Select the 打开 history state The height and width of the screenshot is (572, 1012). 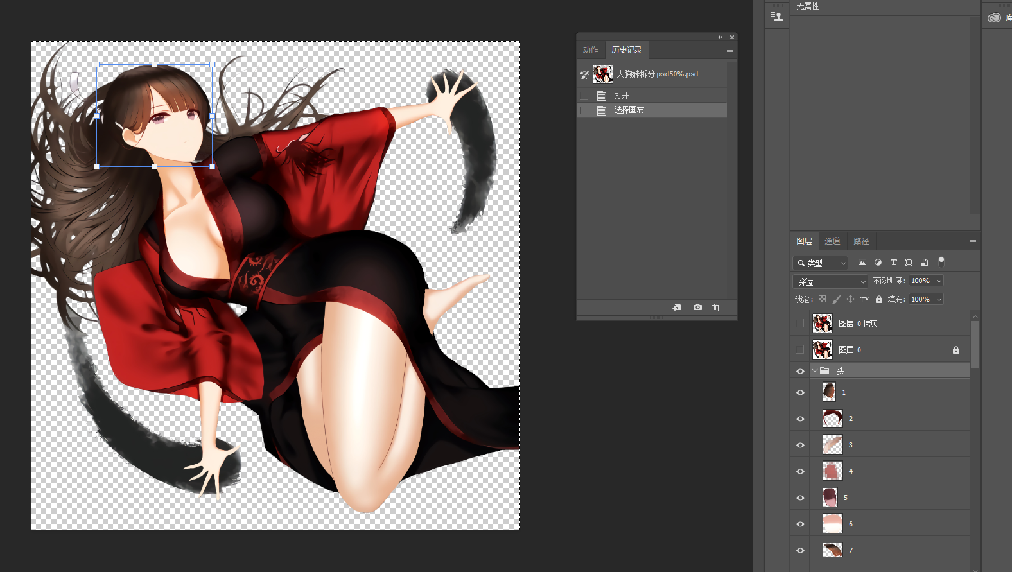(652, 95)
